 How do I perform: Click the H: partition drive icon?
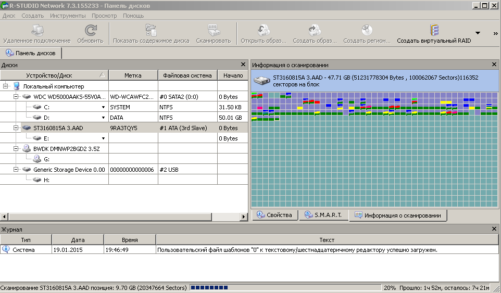pyautogui.click(x=37, y=180)
